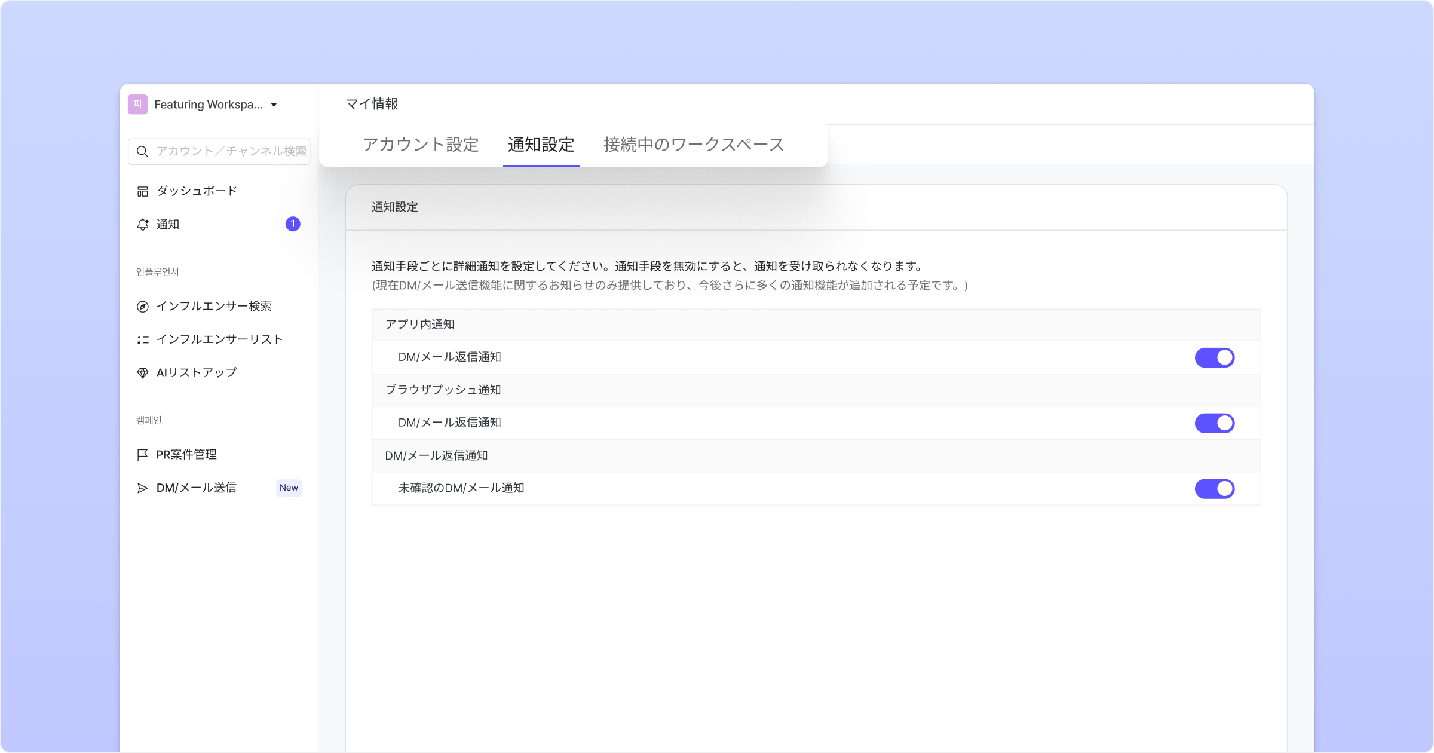Focus the アカウント／チャンネル検索 field
Viewport: 1434px width, 753px height.
point(231,151)
